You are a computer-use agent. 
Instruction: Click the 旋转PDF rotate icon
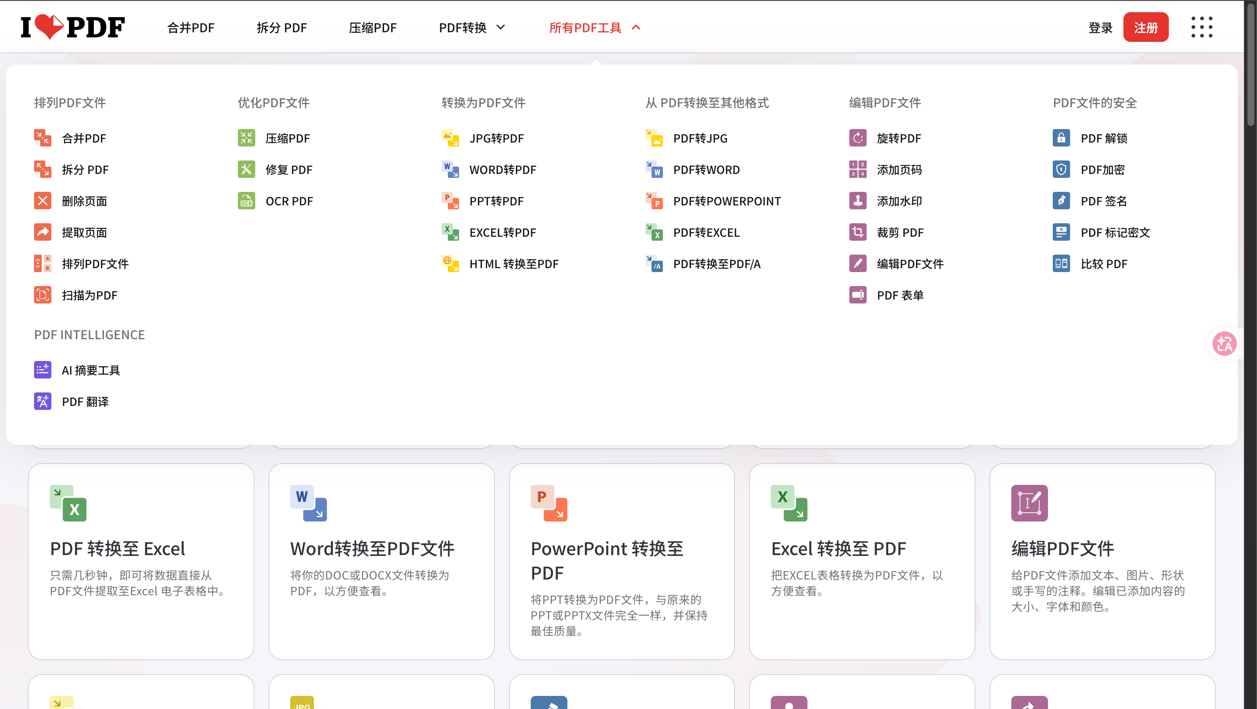click(858, 138)
